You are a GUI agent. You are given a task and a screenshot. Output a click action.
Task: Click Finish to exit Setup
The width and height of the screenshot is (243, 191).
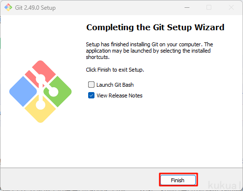click(178, 180)
